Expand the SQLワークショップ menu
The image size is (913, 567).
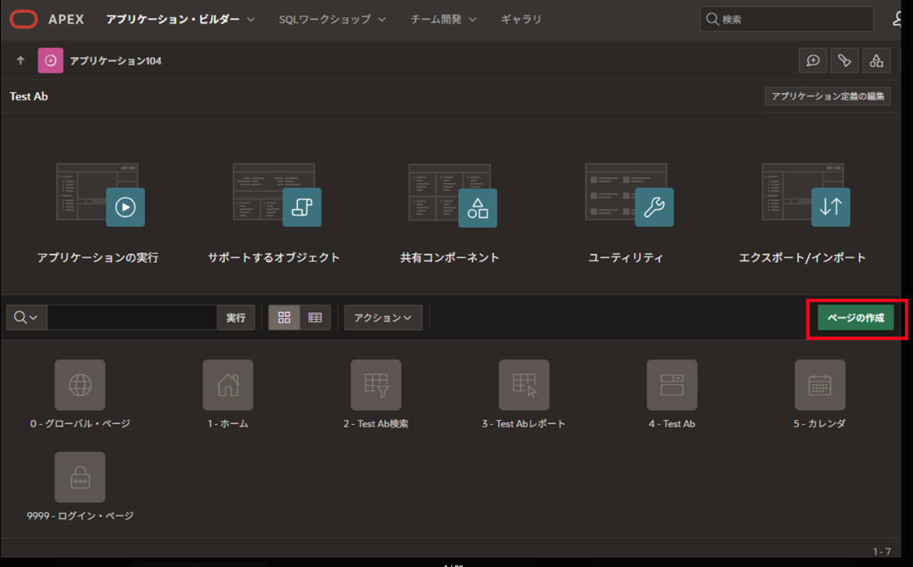pos(332,20)
